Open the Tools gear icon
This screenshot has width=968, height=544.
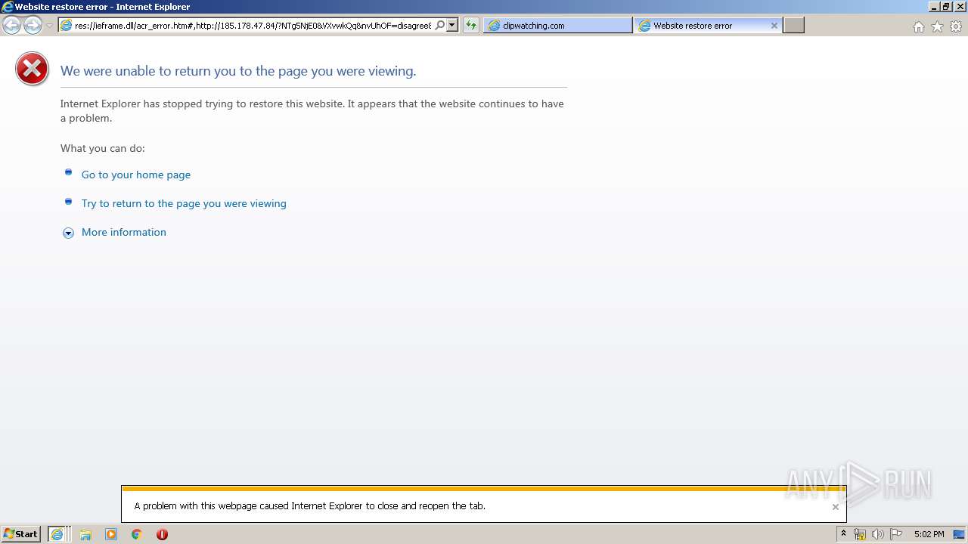[956, 26]
